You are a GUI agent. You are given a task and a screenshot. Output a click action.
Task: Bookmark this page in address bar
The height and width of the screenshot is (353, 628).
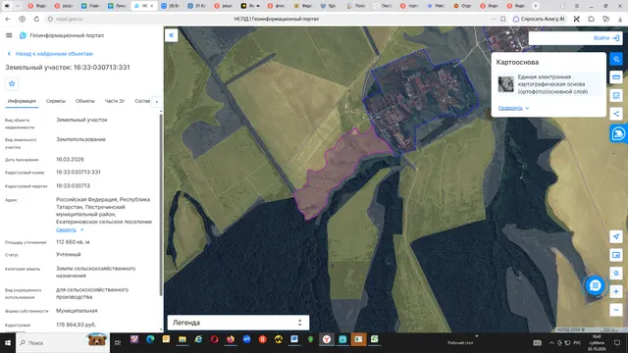[x=503, y=19]
